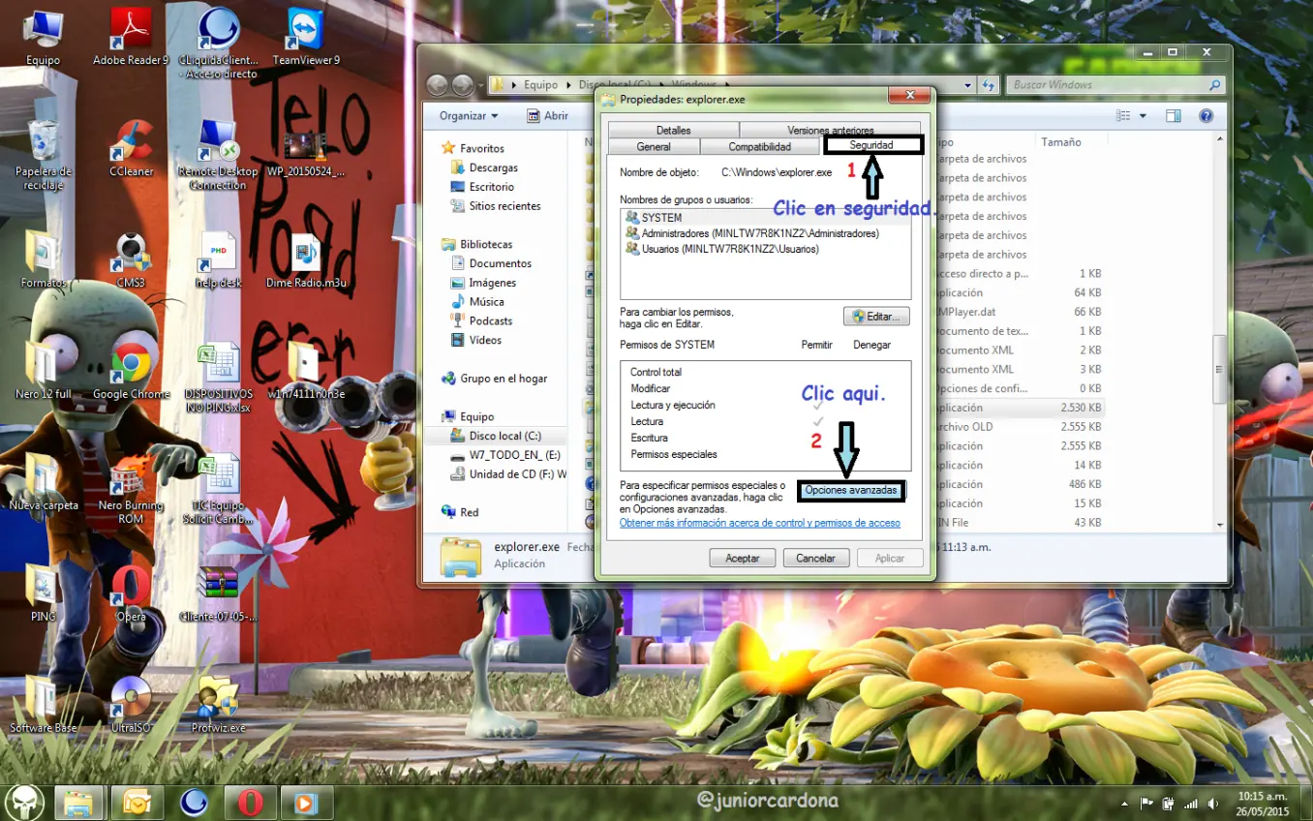Click Abrir in the Explorer toolbar

coord(548,115)
